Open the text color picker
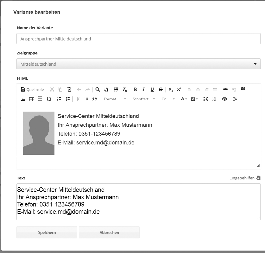265x253 pixels. point(183,99)
